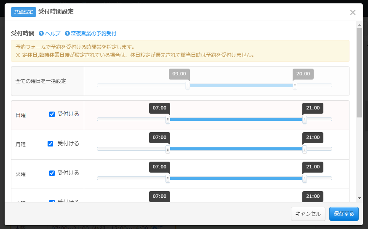This screenshot has height=229, width=368.
Task: Click Sunday's 07:00 start slider handle
Action: click(x=168, y=120)
